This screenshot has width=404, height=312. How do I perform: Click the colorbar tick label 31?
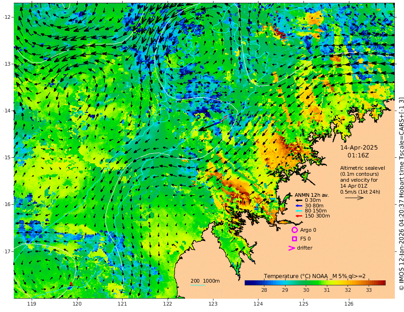pos(327,290)
